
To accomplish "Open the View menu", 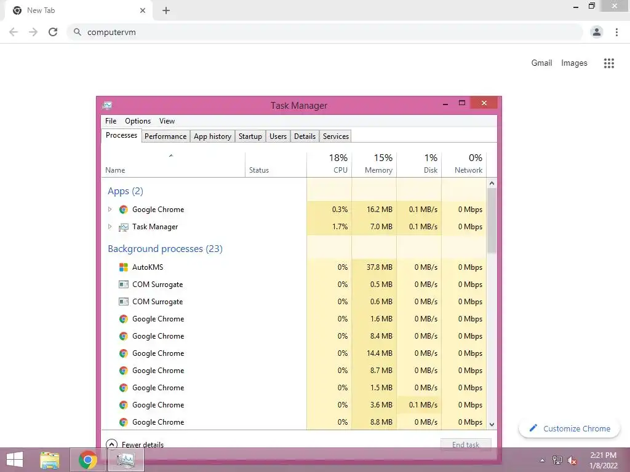I will click(x=167, y=121).
